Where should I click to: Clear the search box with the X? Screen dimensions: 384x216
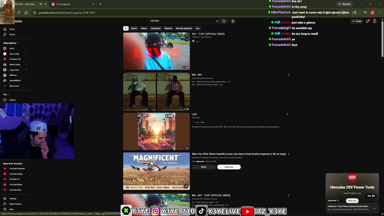(217, 21)
